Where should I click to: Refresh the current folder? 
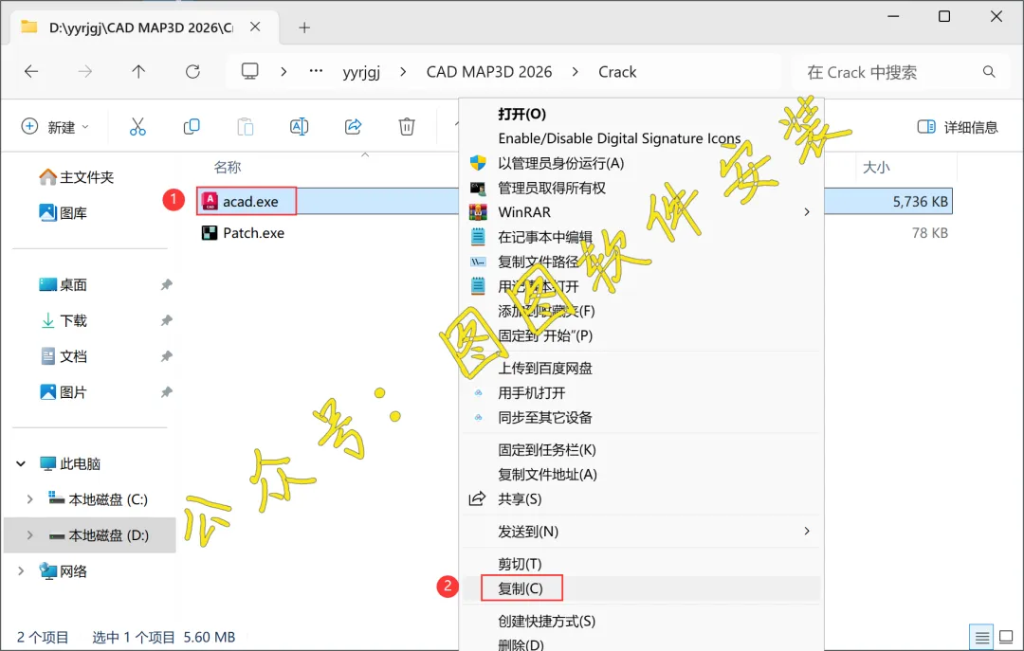(192, 72)
